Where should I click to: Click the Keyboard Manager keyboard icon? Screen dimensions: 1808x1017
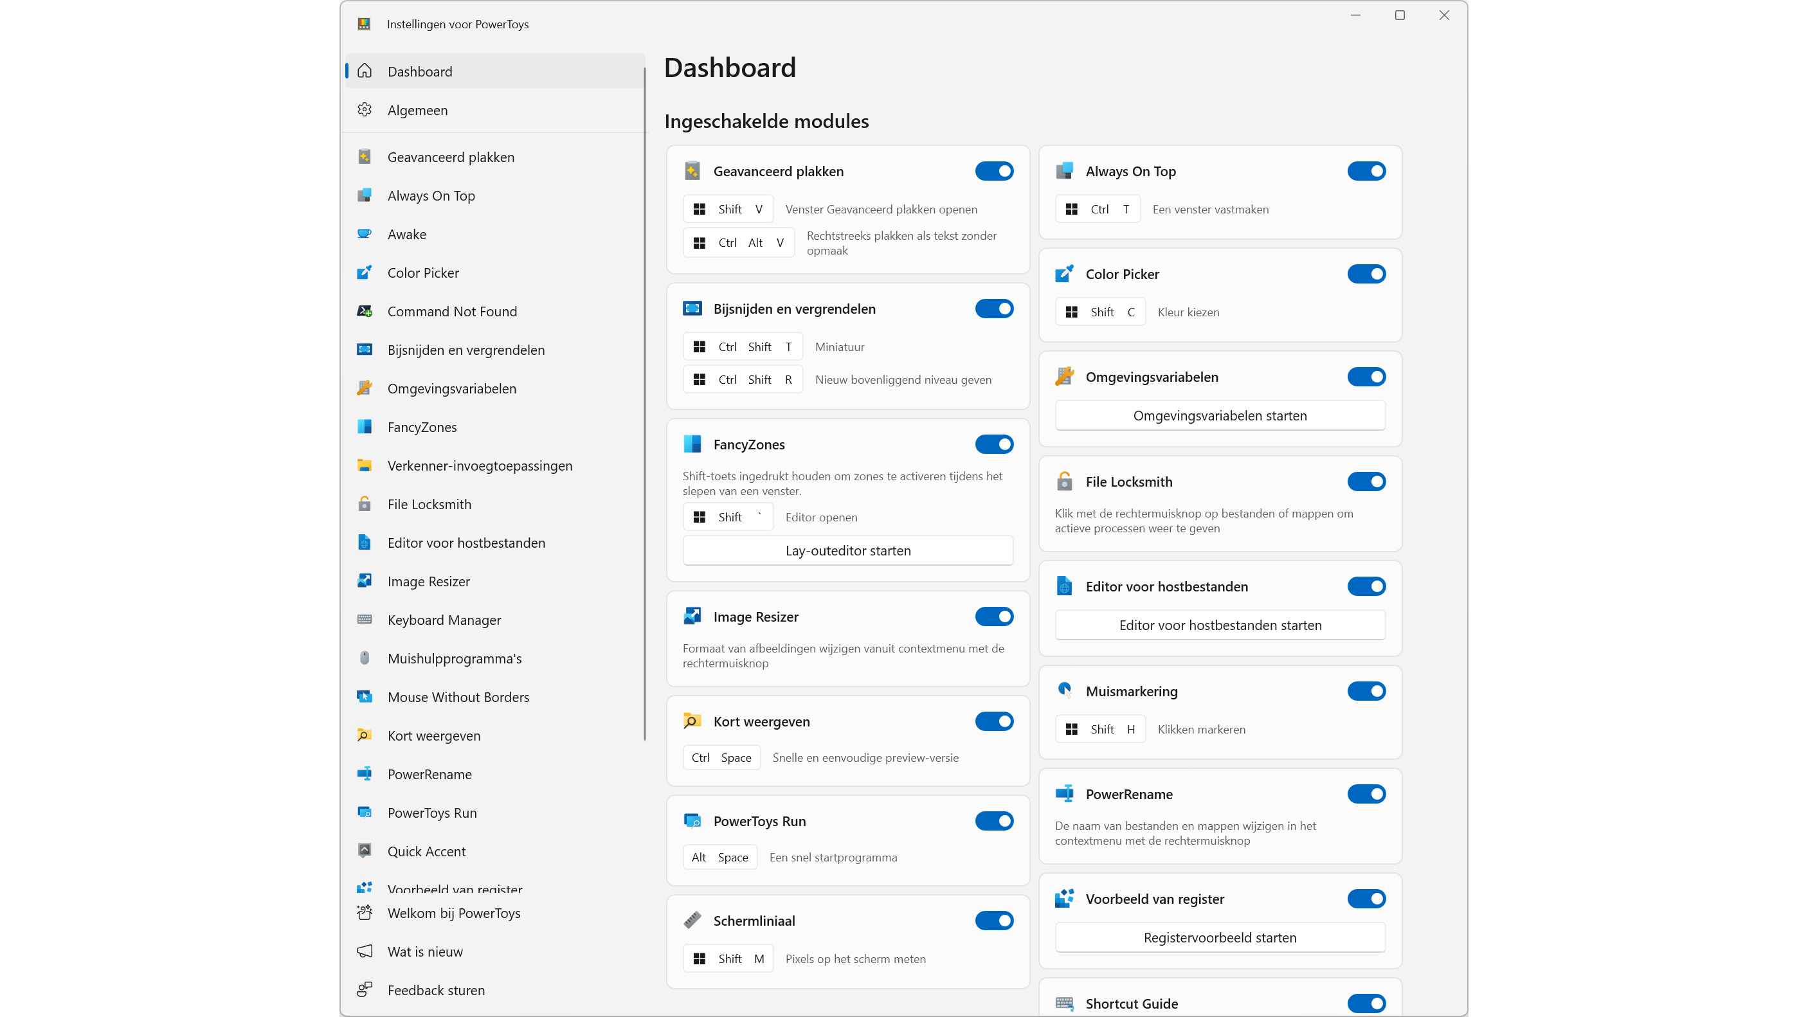pos(365,619)
